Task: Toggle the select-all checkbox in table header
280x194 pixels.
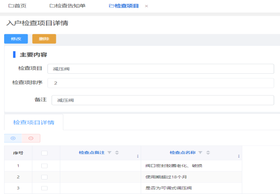Action: [x=44, y=153]
